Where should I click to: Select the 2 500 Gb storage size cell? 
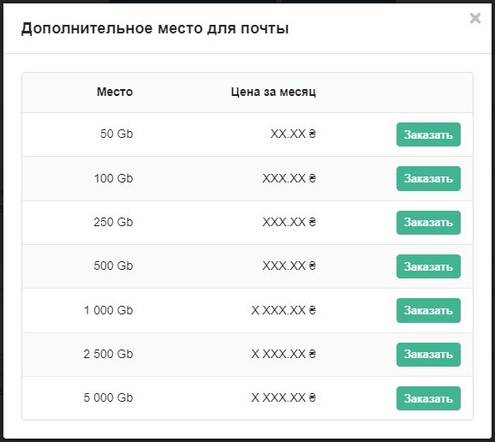tap(108, 354)
